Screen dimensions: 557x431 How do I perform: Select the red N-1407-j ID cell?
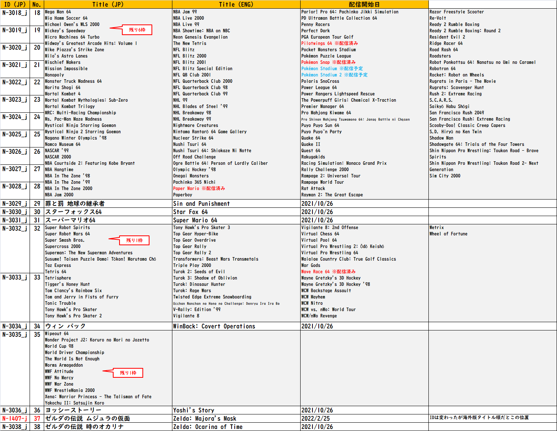(x=15, y=418)
